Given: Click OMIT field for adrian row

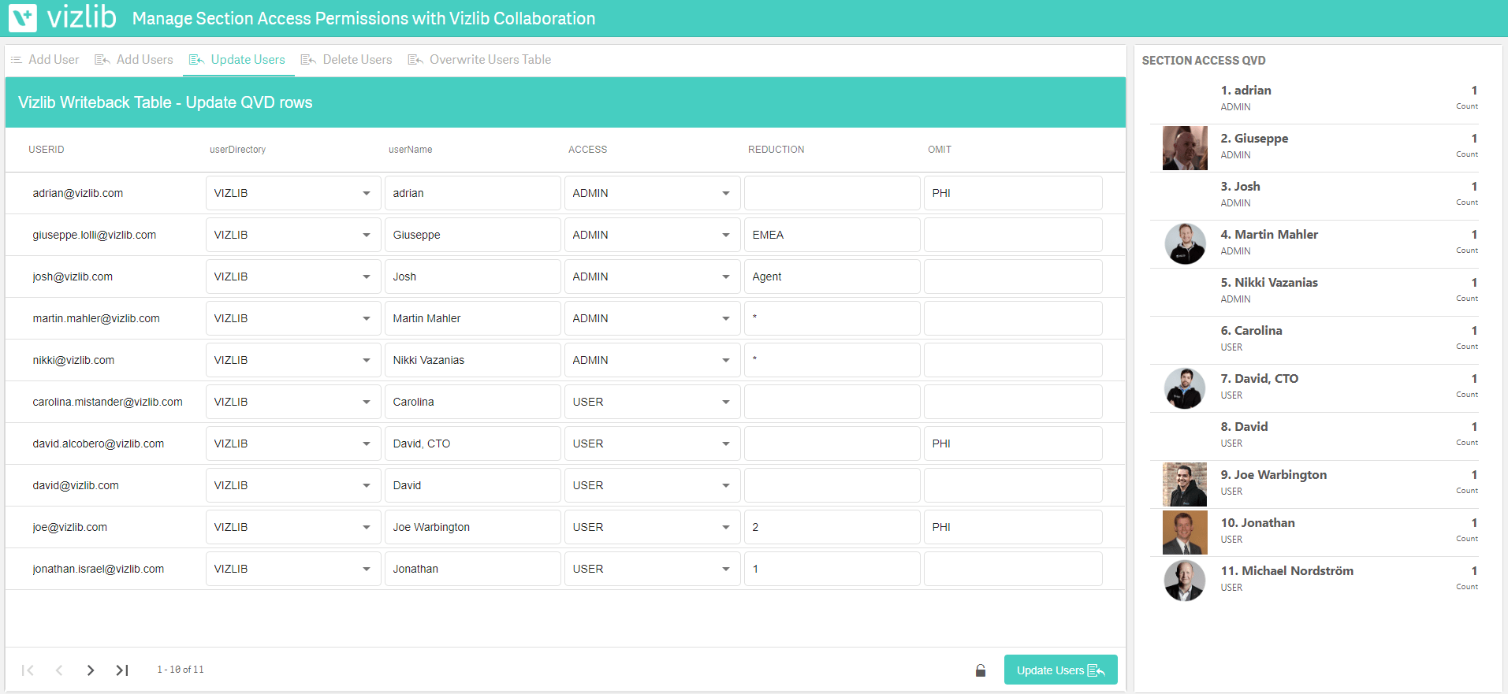Looking at the screenshot, I should click(1013, 193).
